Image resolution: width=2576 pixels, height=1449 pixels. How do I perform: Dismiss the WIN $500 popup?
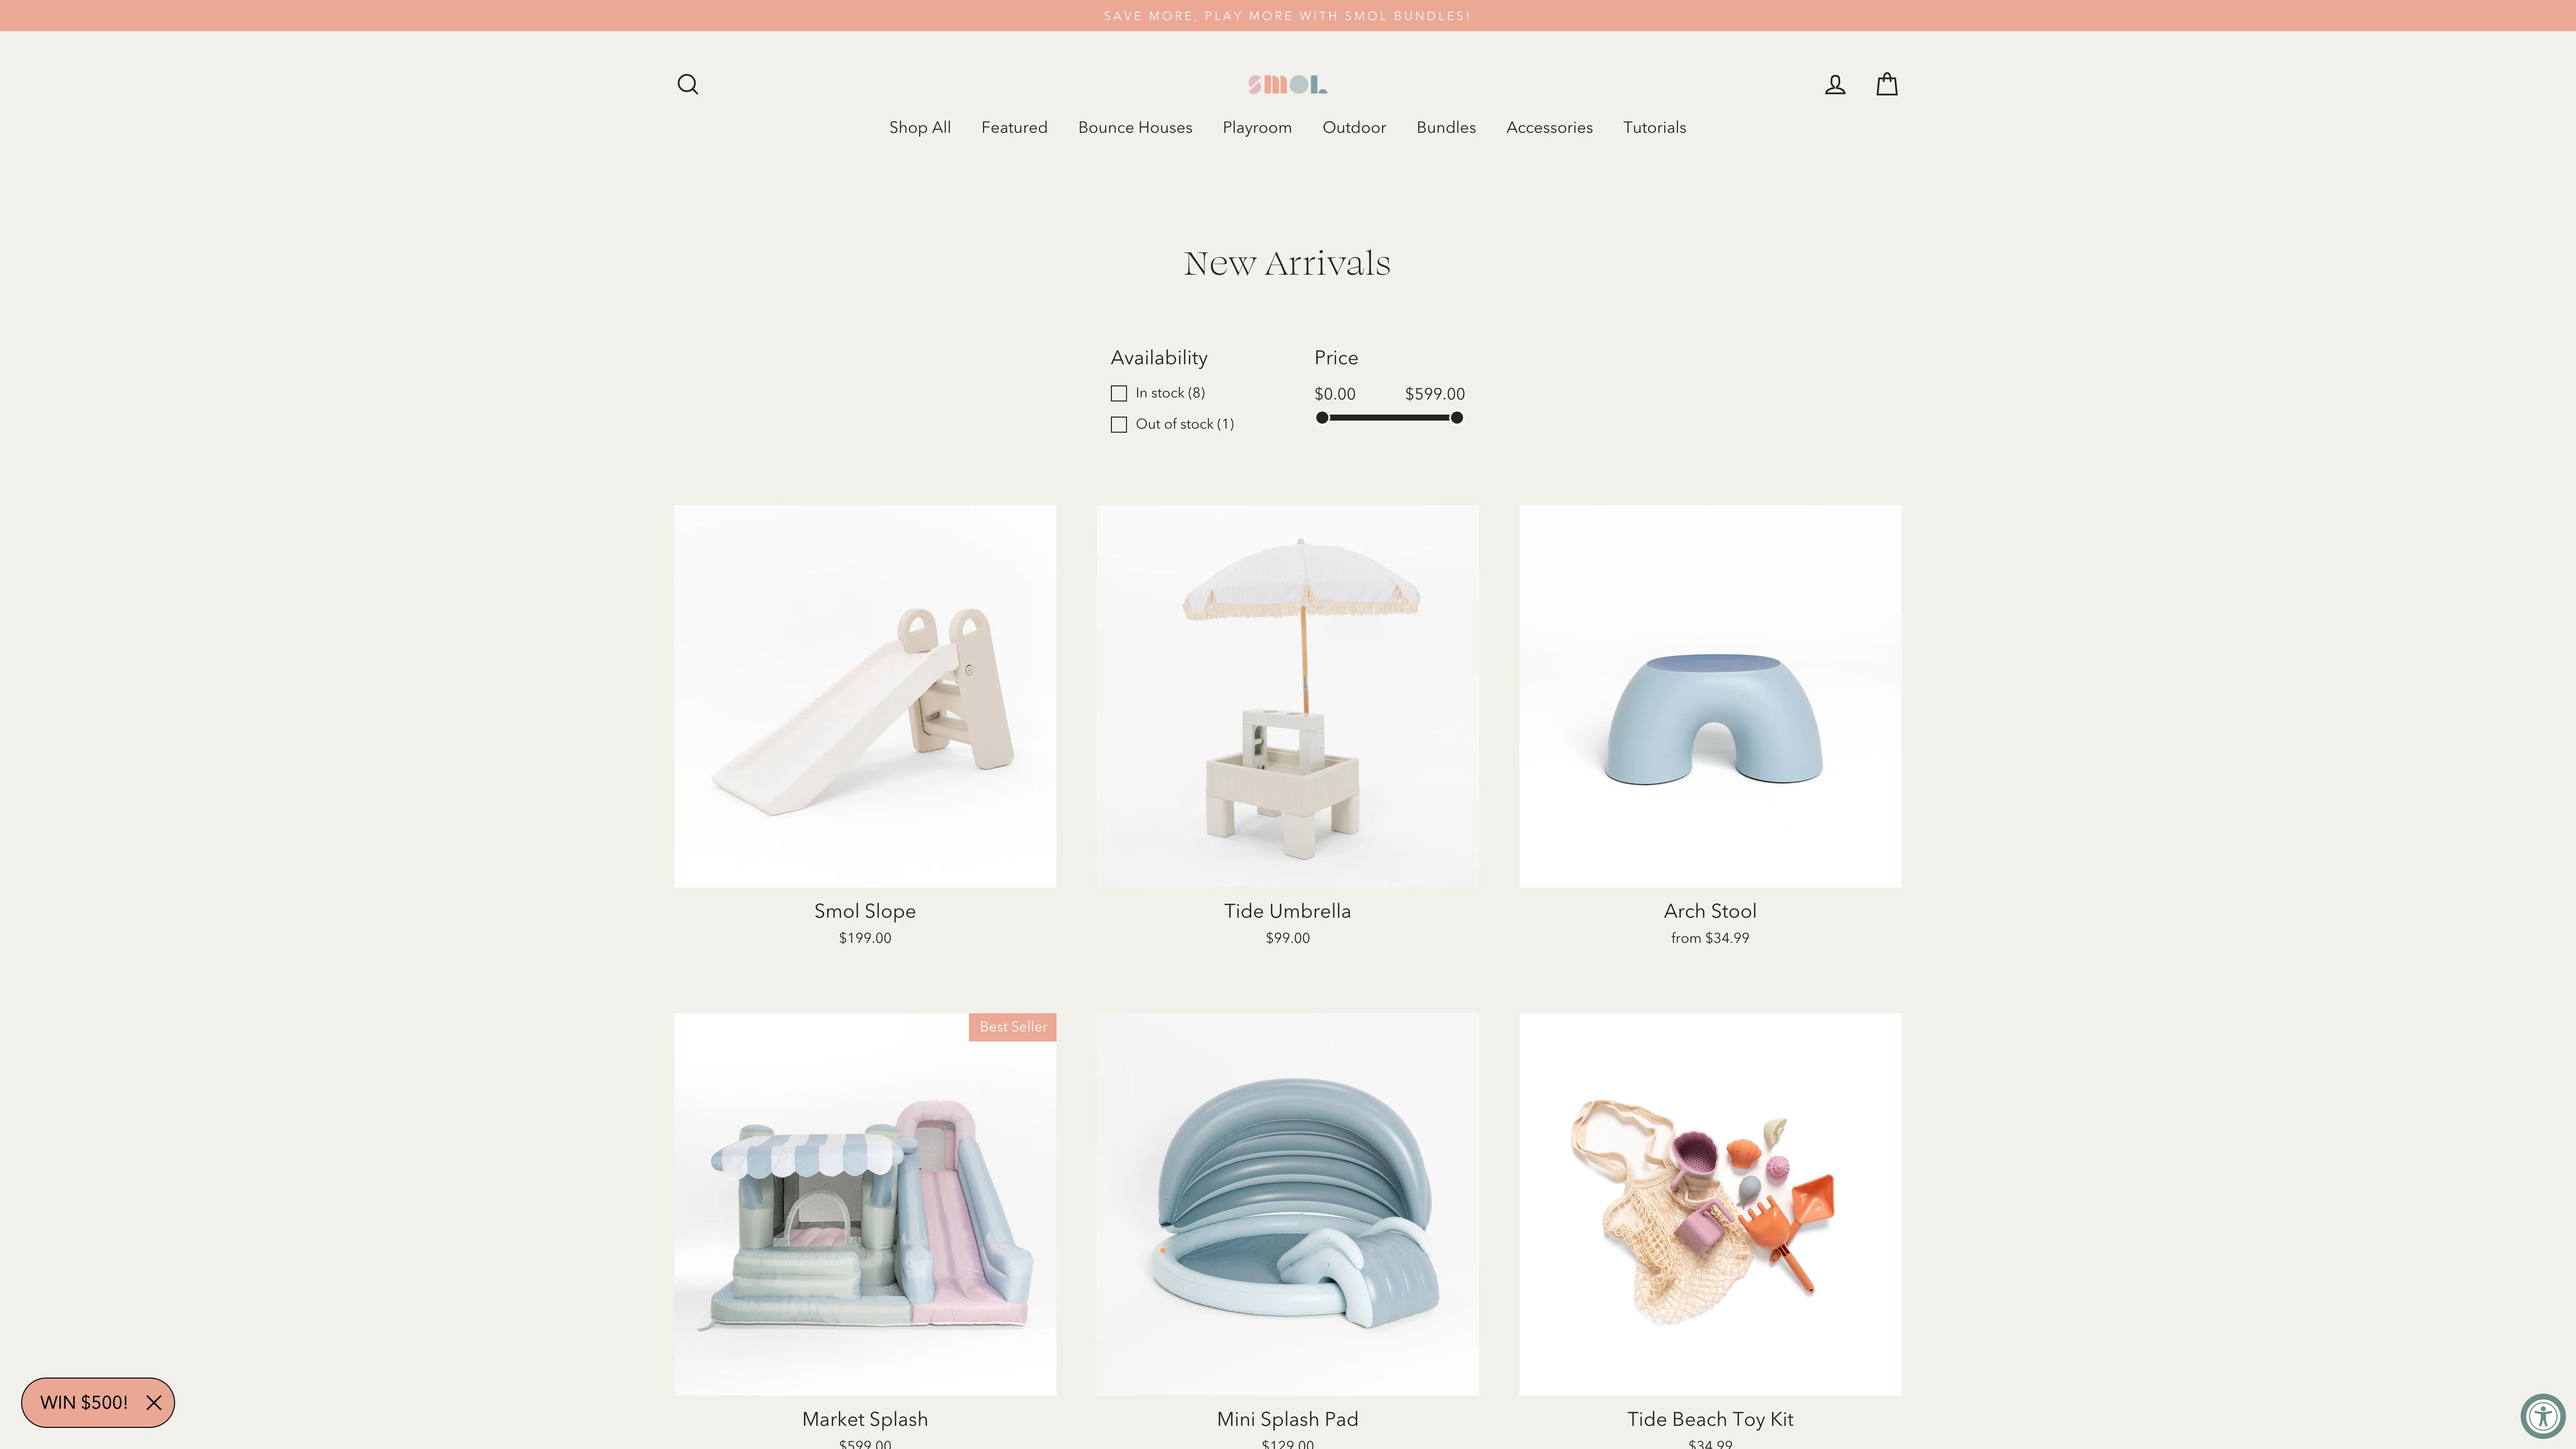pos(154,1402)
